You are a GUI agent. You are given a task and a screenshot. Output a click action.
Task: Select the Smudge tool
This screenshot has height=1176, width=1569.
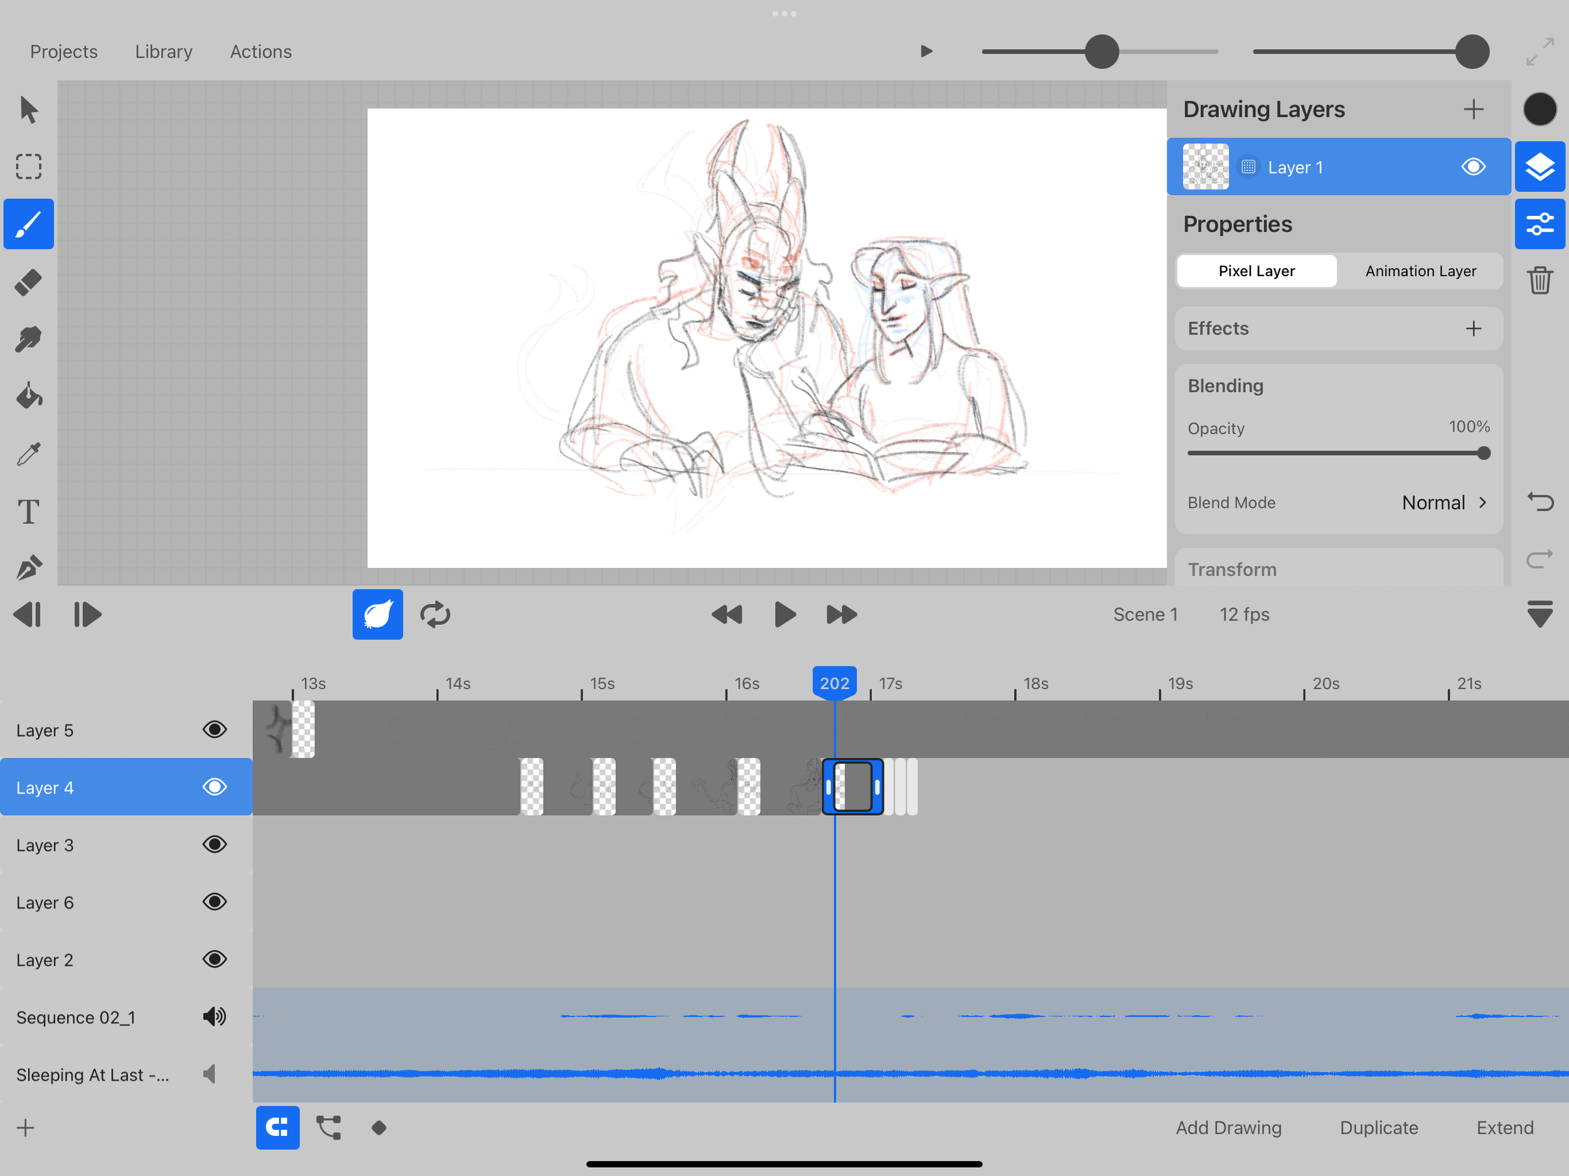point(28,339)
